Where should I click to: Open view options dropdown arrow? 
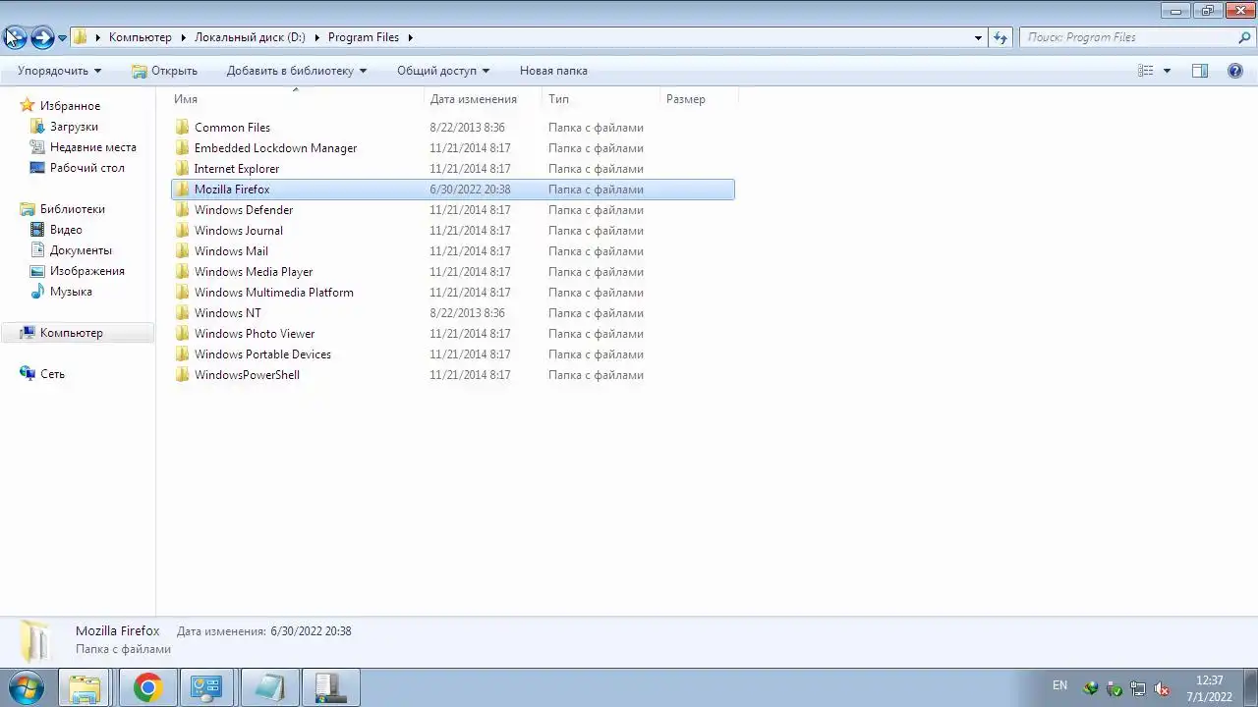pyautogui.click(x=1167, y=71)
